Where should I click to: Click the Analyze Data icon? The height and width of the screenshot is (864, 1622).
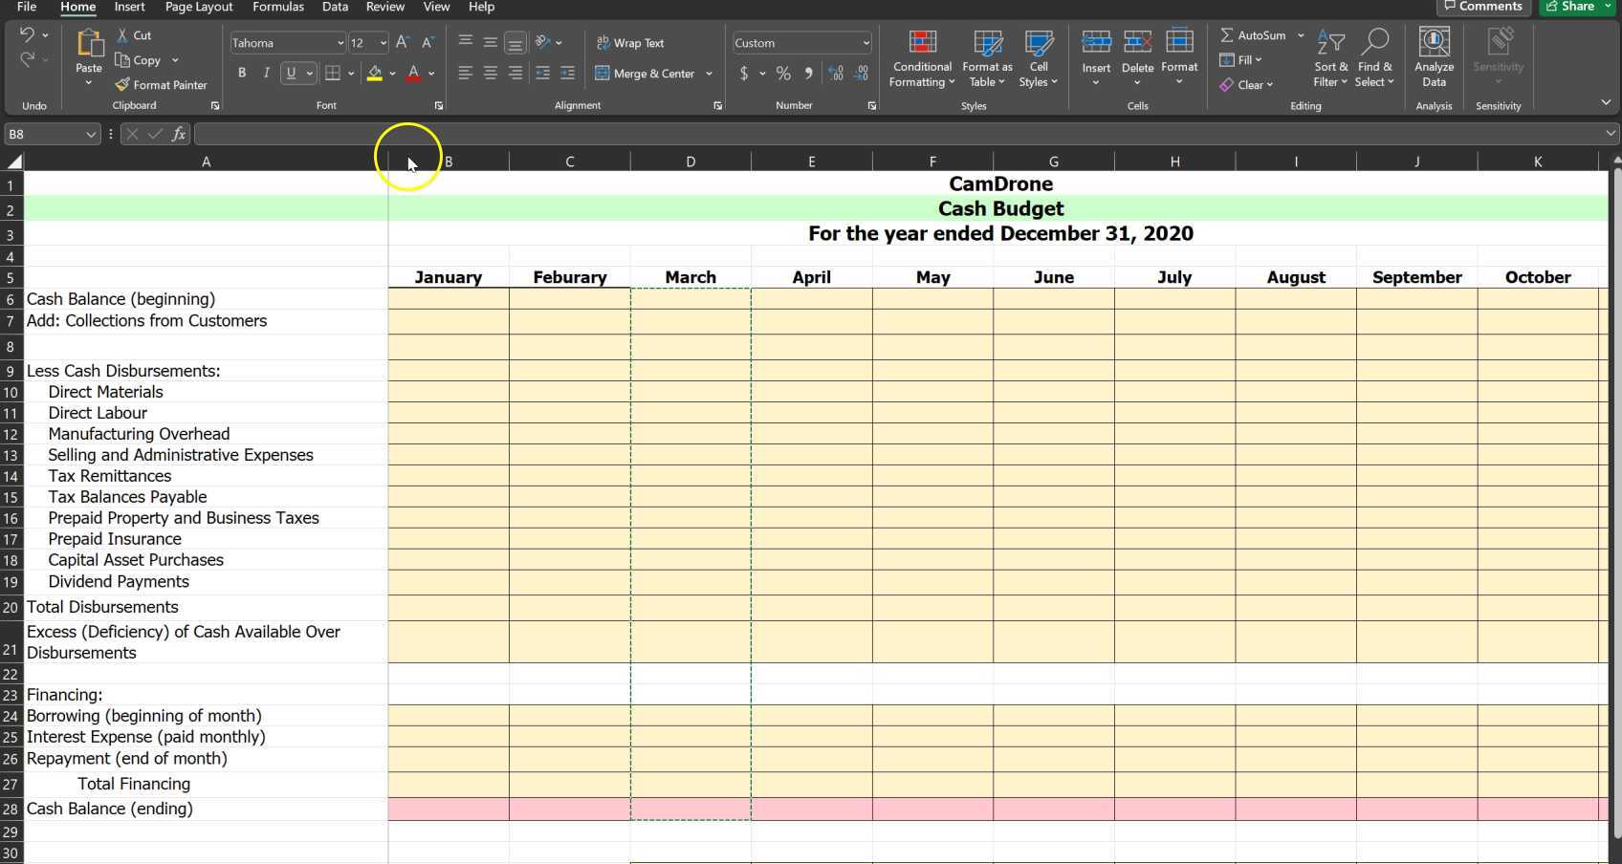pos(1433,59)
